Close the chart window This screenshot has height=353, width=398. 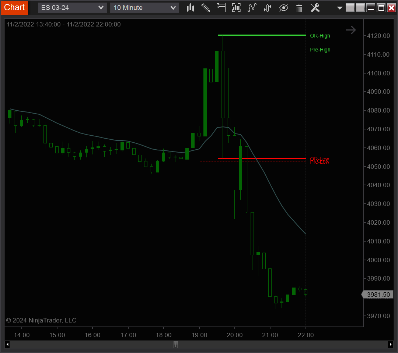tap(392, 8)
